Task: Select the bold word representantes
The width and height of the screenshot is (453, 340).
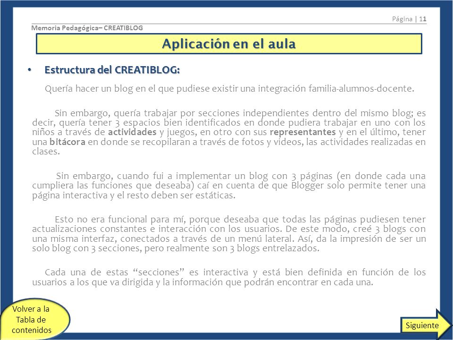Action: click(x=303, y=132)
